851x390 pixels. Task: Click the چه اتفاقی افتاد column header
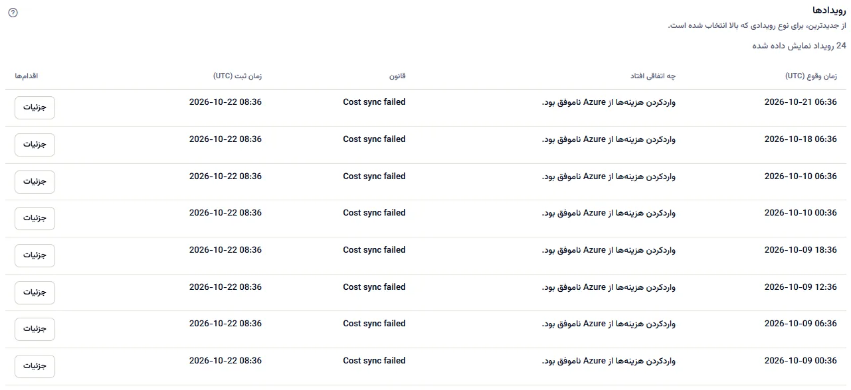click(653, 76)
